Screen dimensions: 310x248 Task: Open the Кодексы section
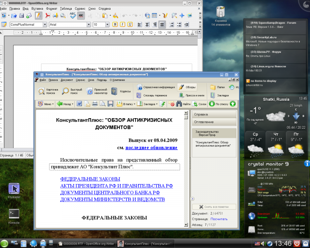(121, 91)
